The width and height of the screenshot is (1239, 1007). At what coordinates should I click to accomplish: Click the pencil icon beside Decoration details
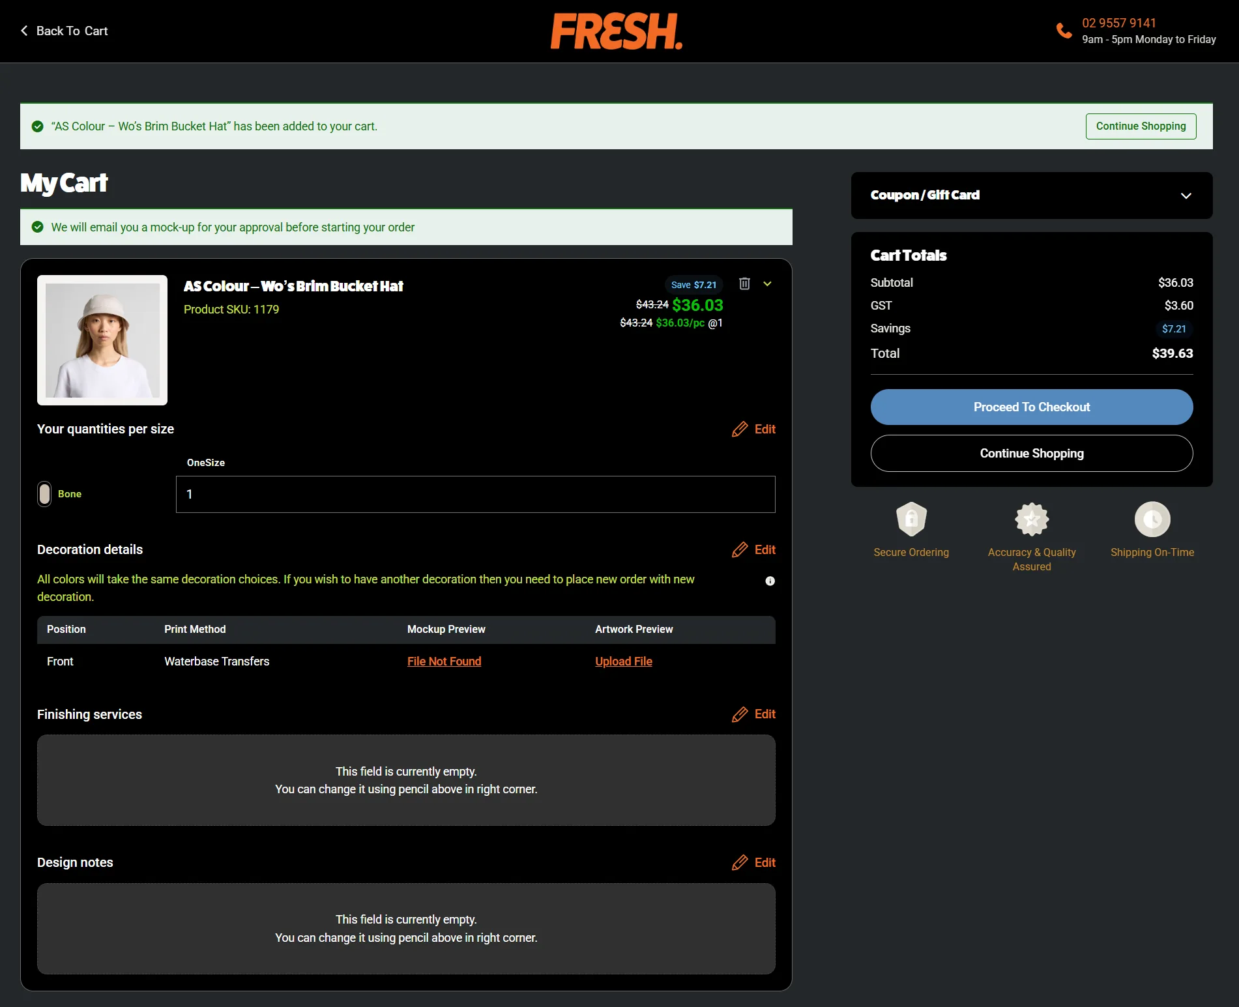click(740, 549)
